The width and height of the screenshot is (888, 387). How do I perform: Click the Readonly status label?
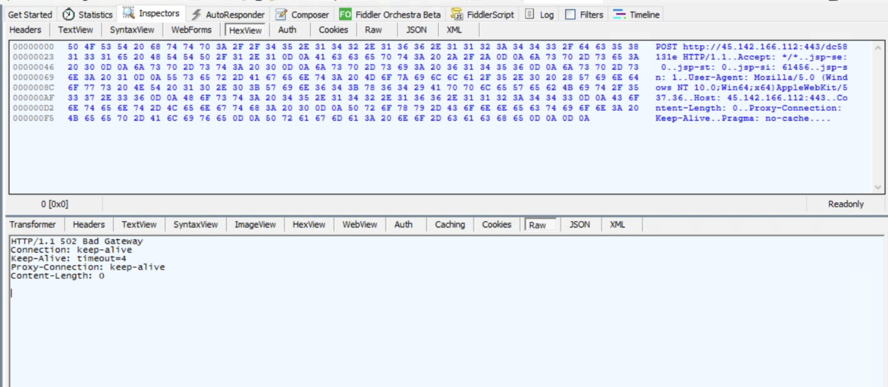(x=846, y=204)
